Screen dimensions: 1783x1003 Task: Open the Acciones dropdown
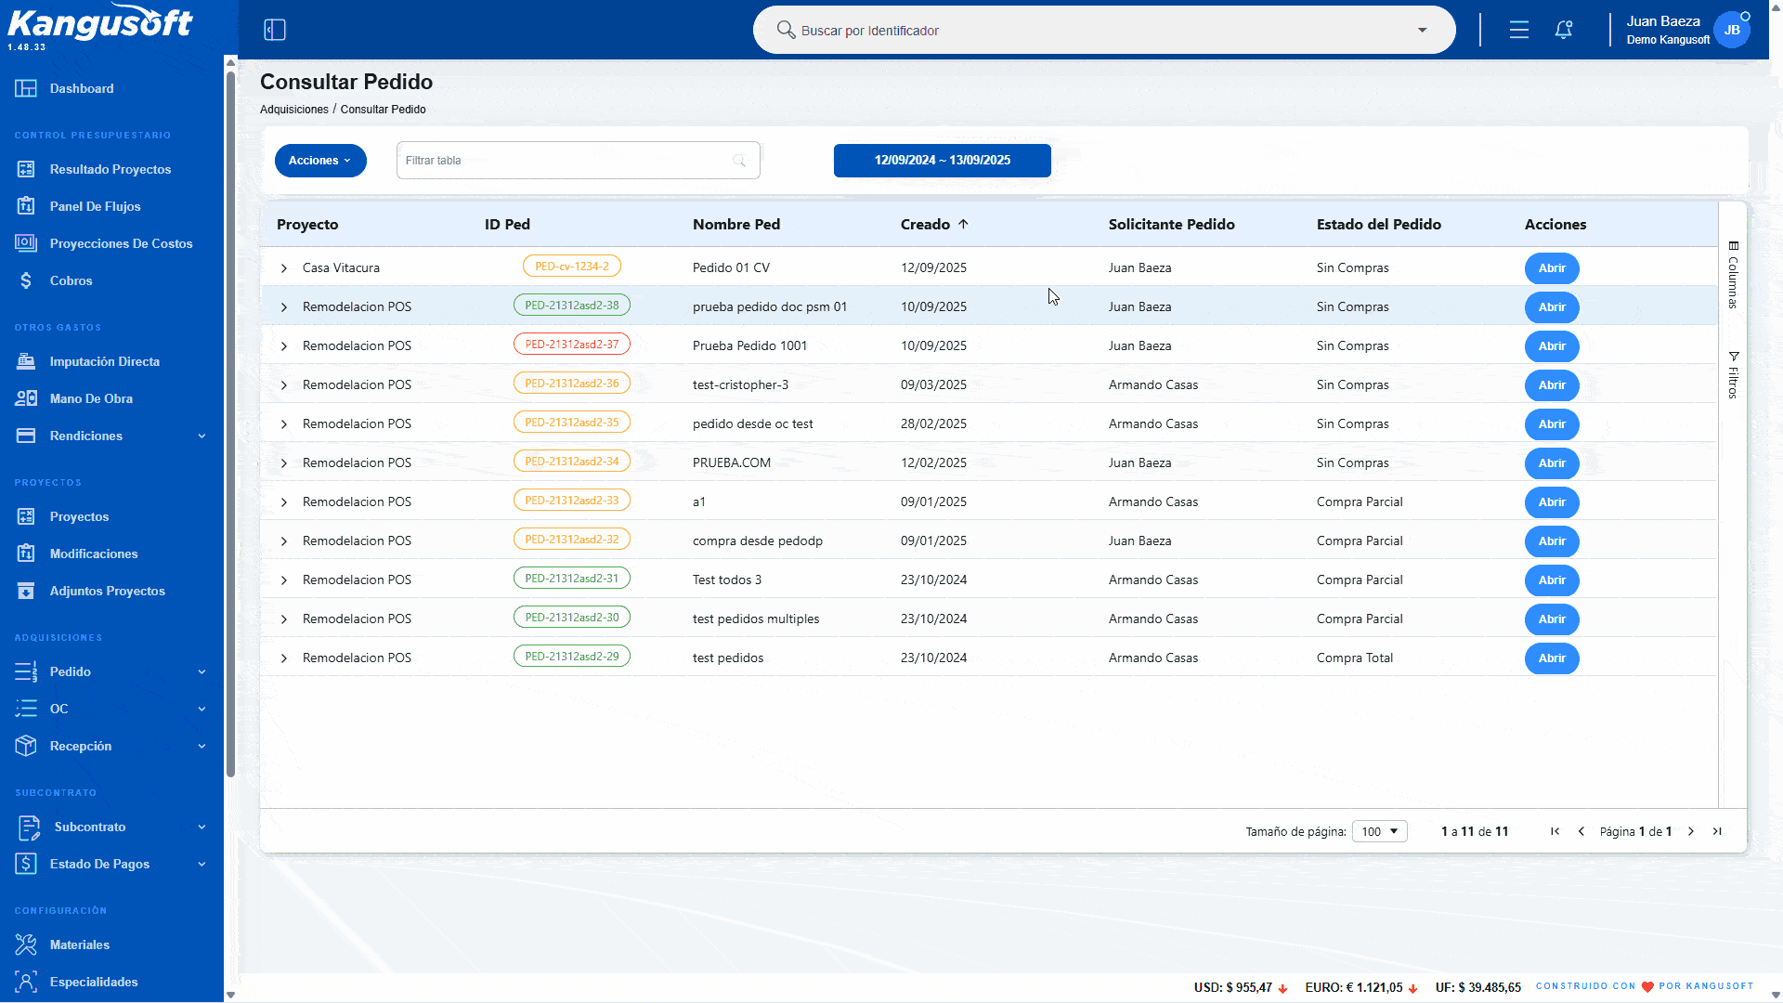(320, 161)
